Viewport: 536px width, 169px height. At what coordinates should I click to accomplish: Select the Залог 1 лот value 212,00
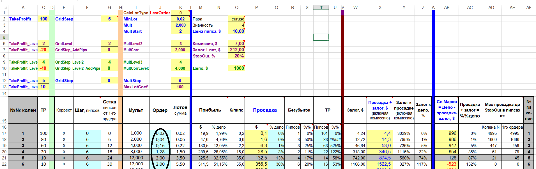pyautogui.click(x=237, y=50)
